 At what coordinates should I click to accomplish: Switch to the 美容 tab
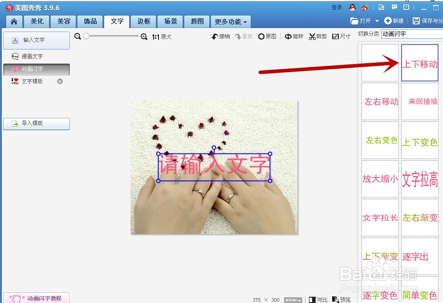click(64, 21)
